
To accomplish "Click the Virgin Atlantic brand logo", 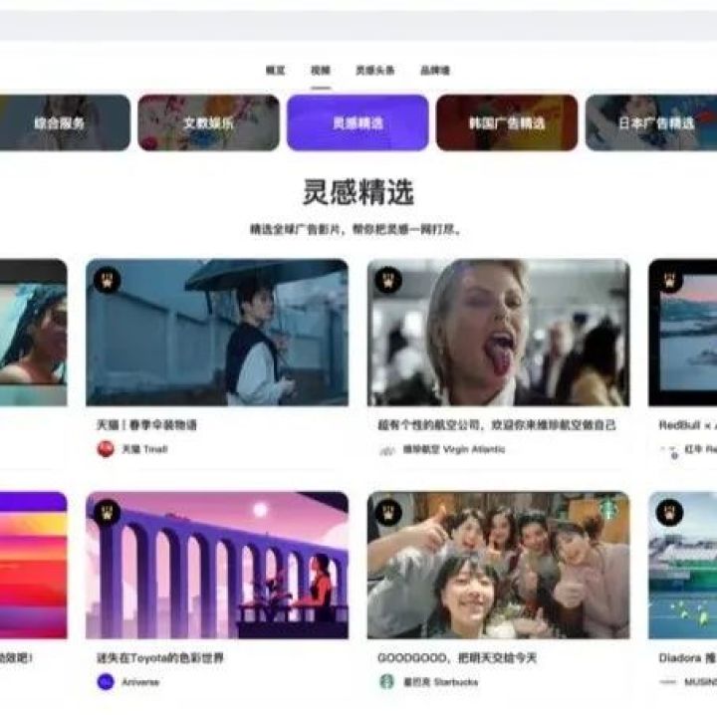I will (386, 450).
